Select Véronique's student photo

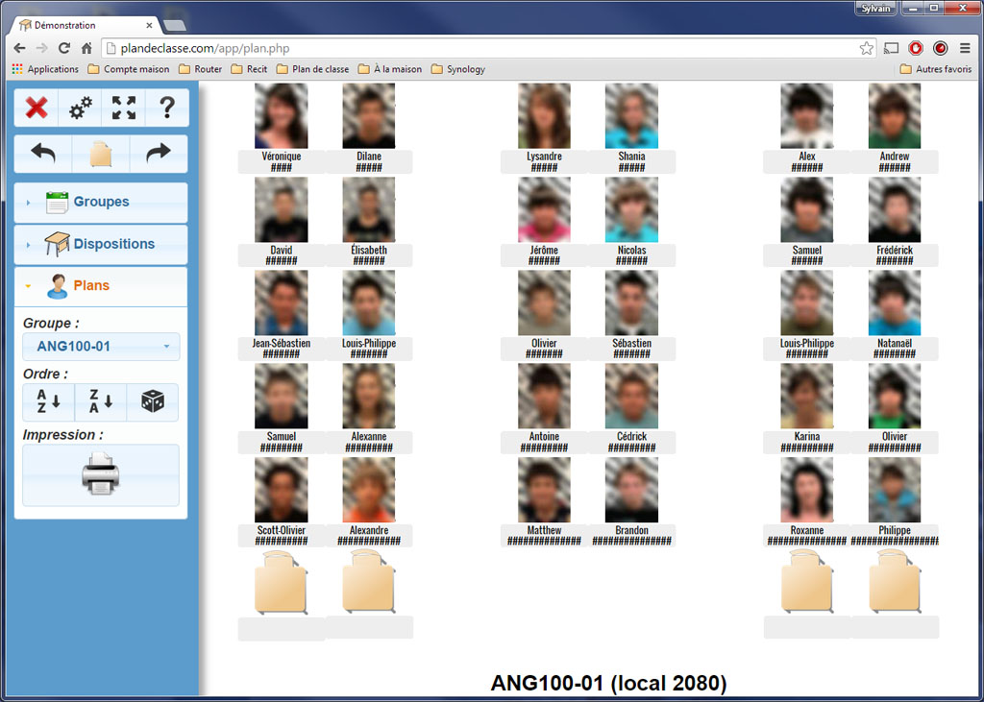[281, 116]
